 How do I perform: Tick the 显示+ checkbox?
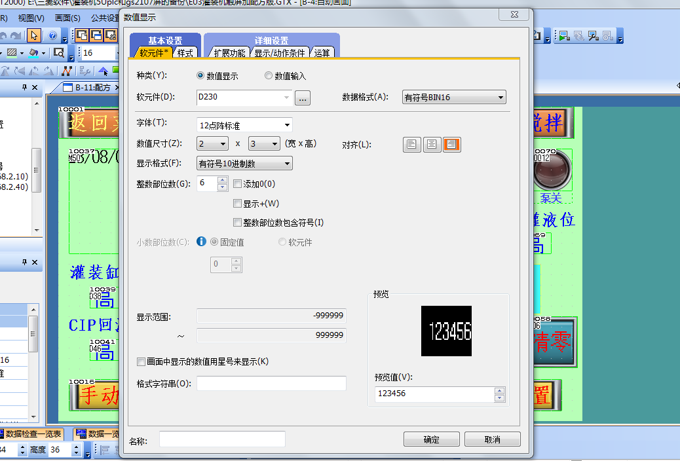[238, 204]
